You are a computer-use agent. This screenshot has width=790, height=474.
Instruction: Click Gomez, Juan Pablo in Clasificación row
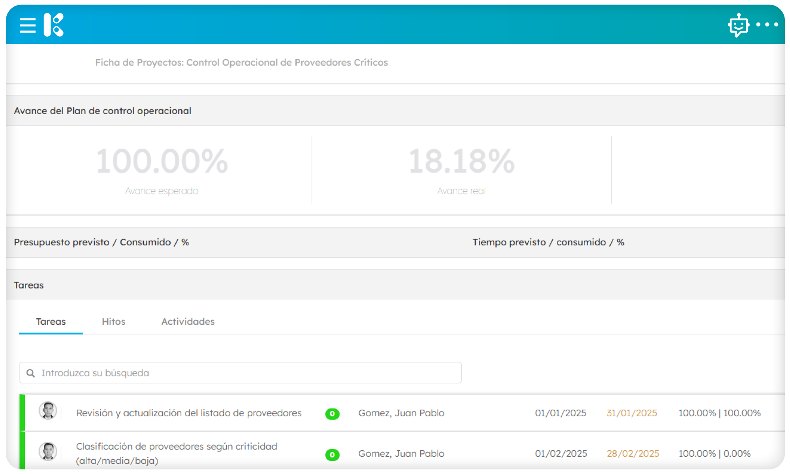click(x=401, y=453)
